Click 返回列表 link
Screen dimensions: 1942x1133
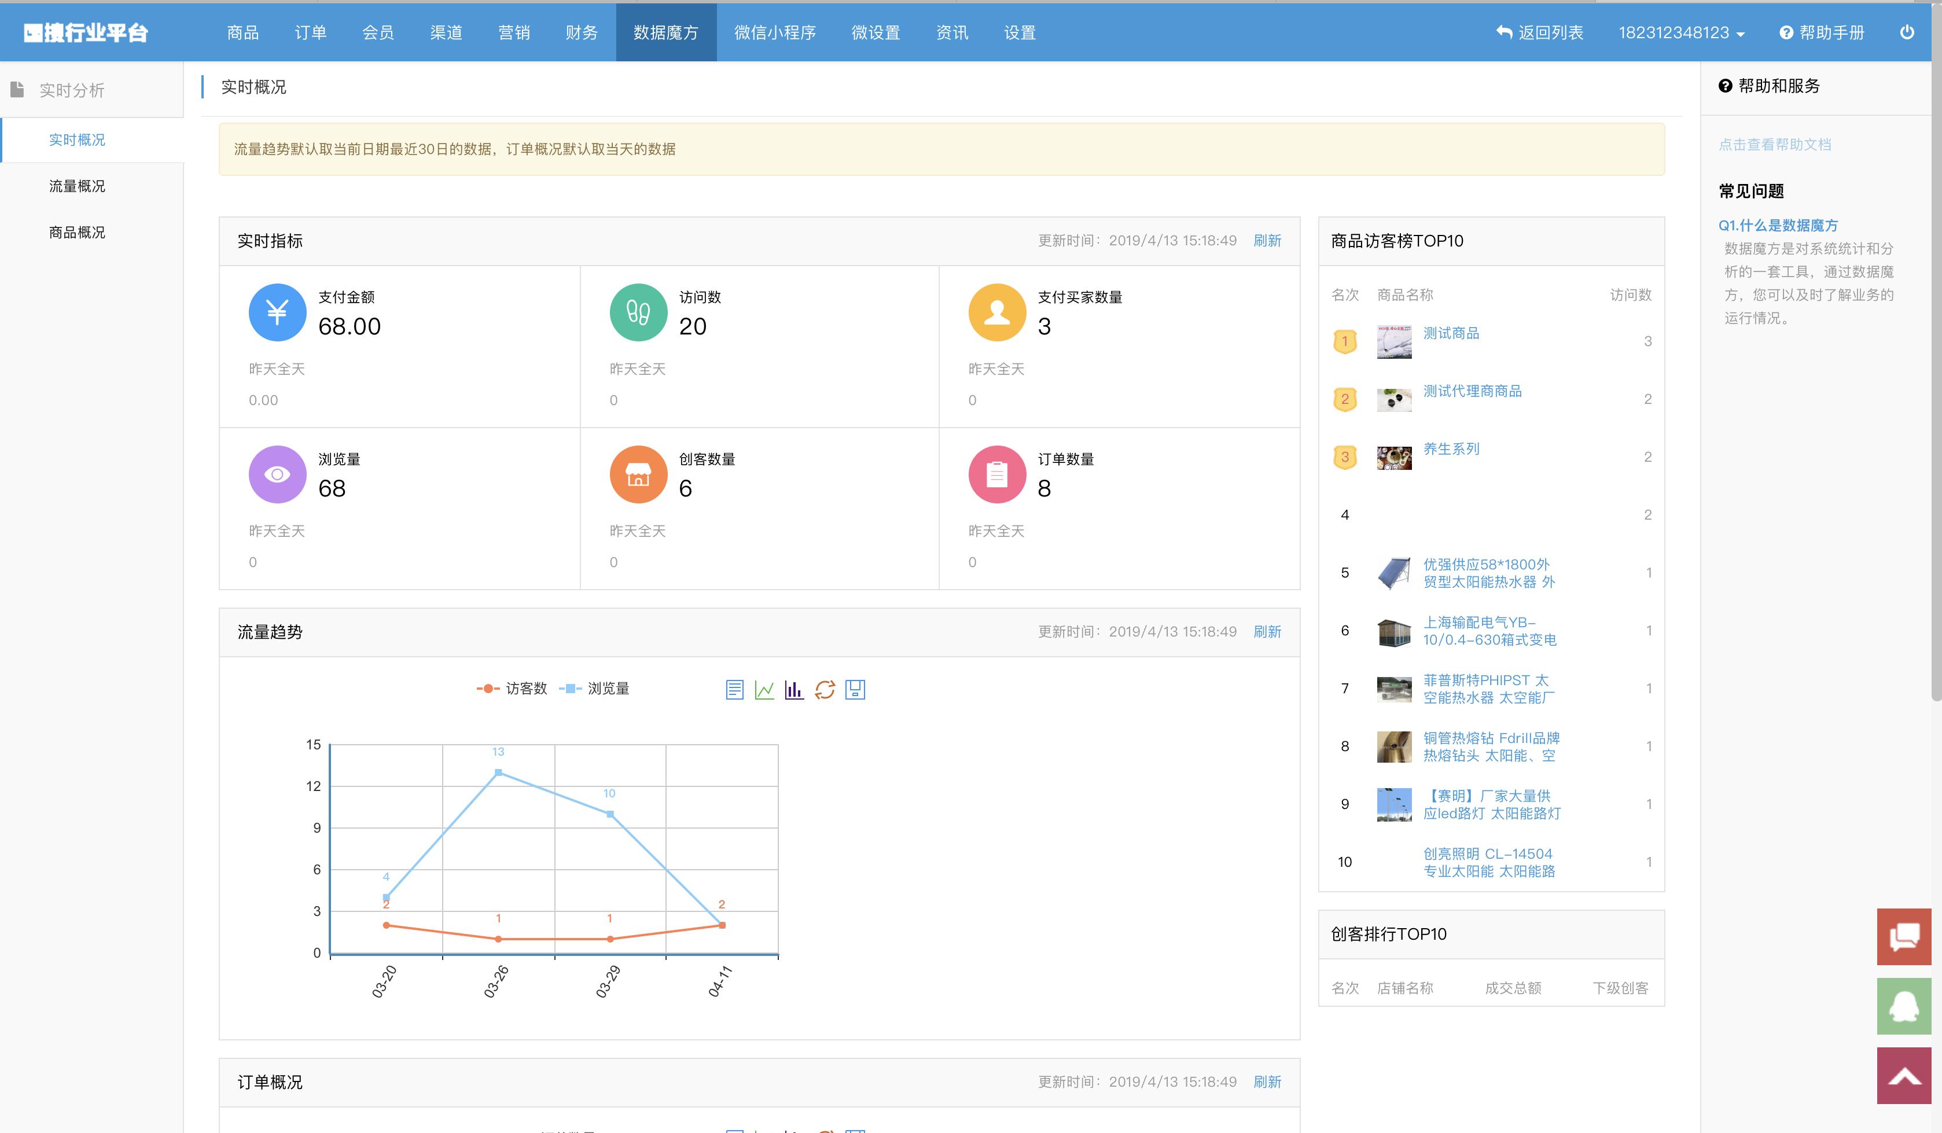[1539, 32]
